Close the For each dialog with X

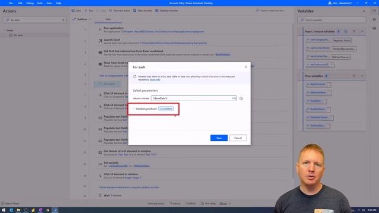[x=246, y=67]
